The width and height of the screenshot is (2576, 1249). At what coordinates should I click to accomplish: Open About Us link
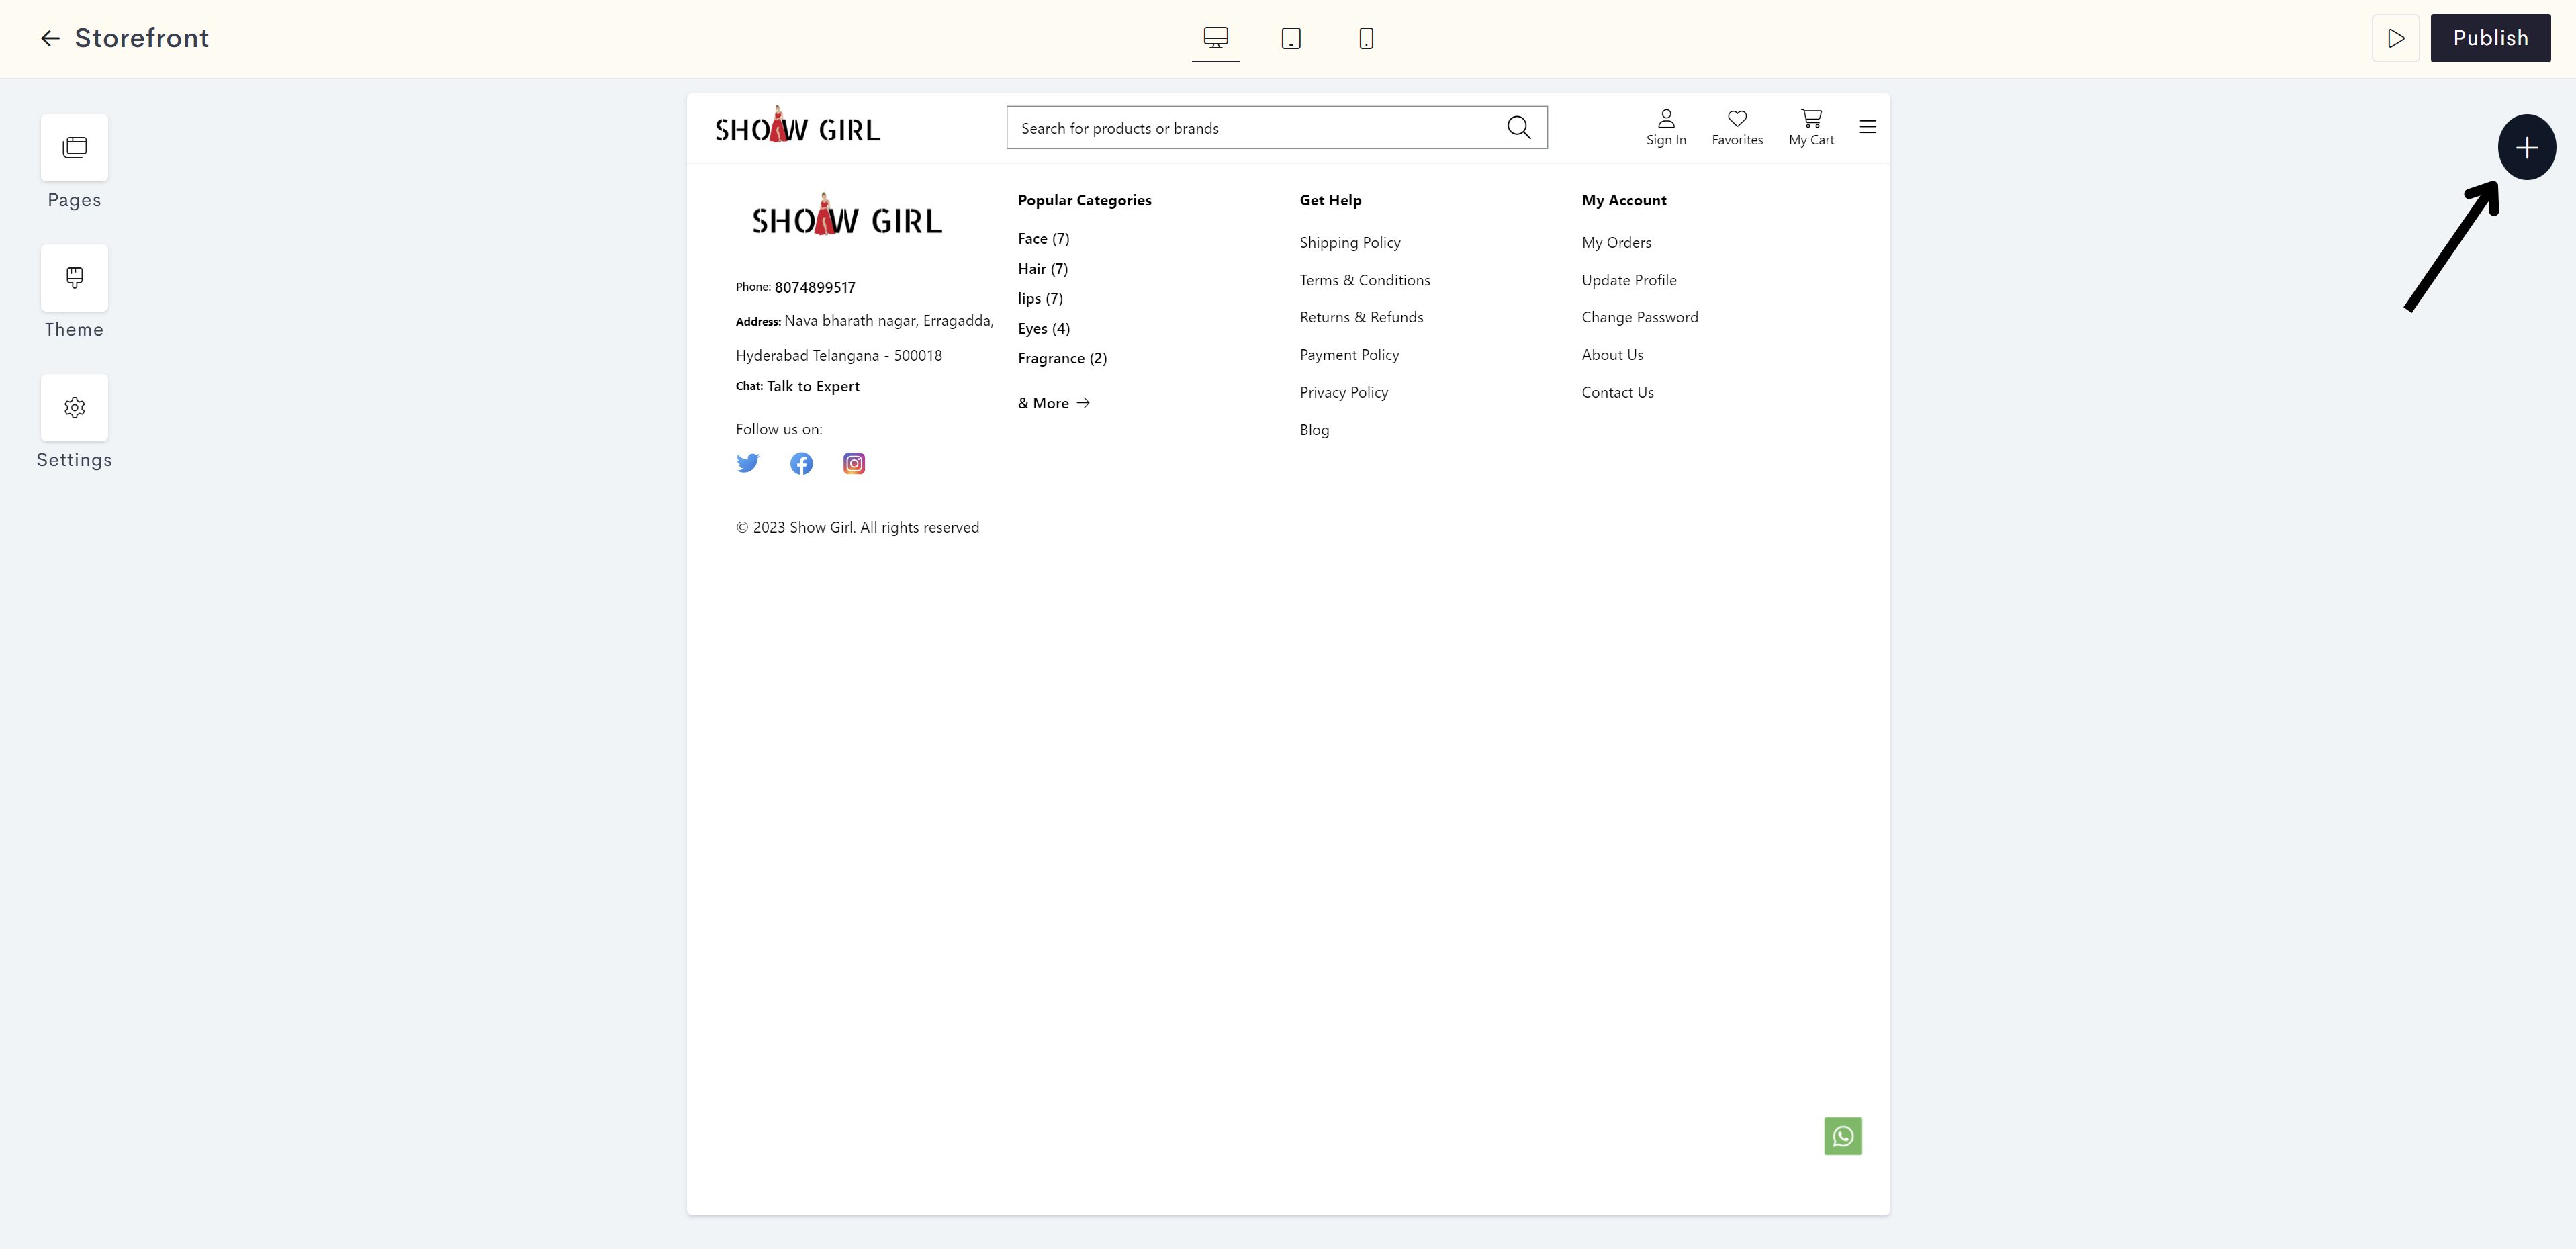point(1612,355)
